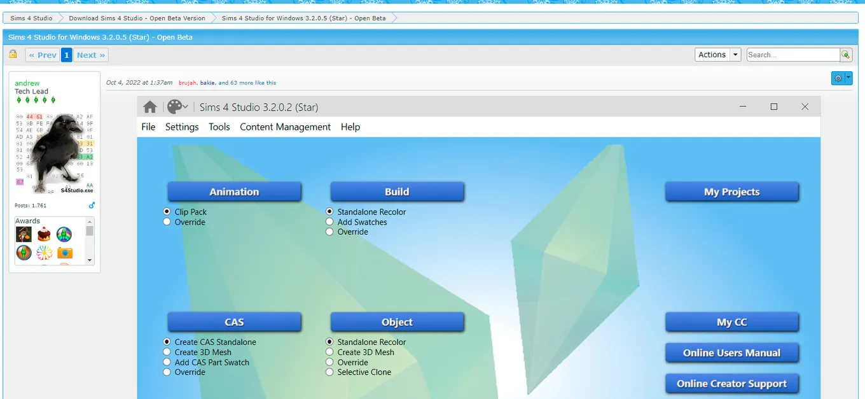Click bakie in the likes list

[207, 83]
